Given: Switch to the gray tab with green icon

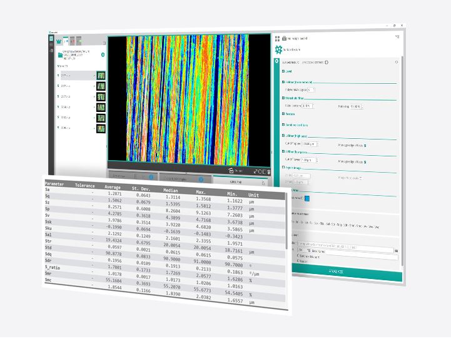Looking at the screenshot, I should [79, 41].
